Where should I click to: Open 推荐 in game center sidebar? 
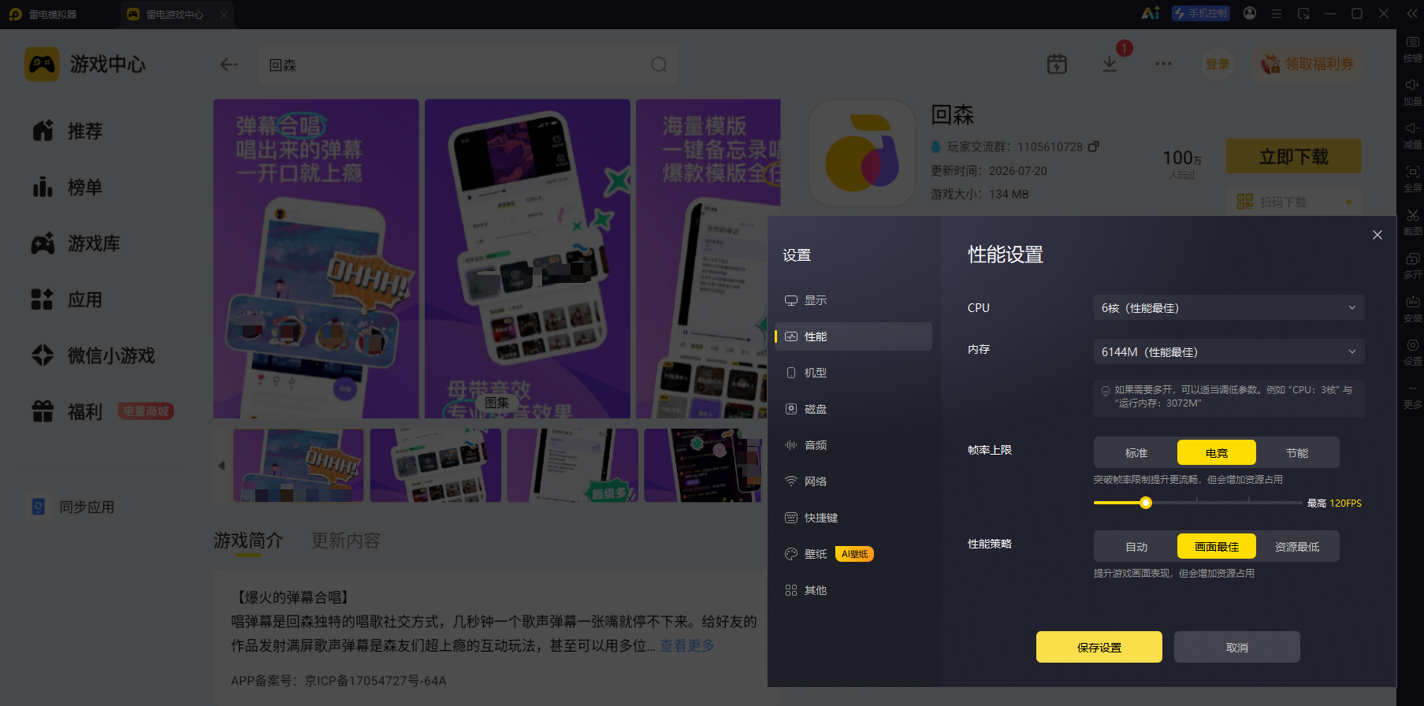pyautogui.click(x=68, y=131)
